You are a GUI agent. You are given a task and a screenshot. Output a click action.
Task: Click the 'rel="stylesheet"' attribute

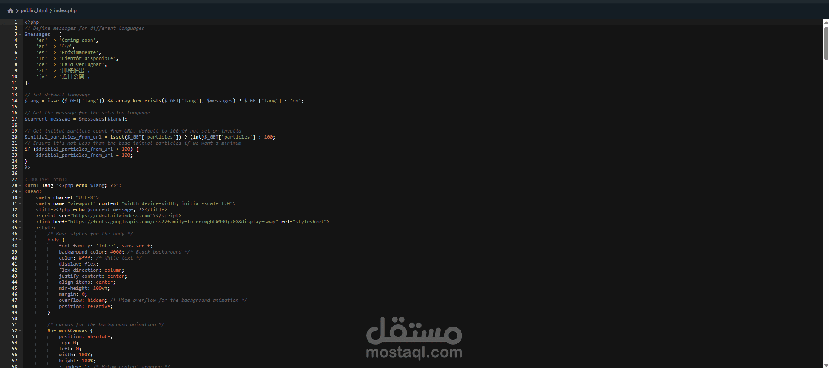[x=304, y=222]
